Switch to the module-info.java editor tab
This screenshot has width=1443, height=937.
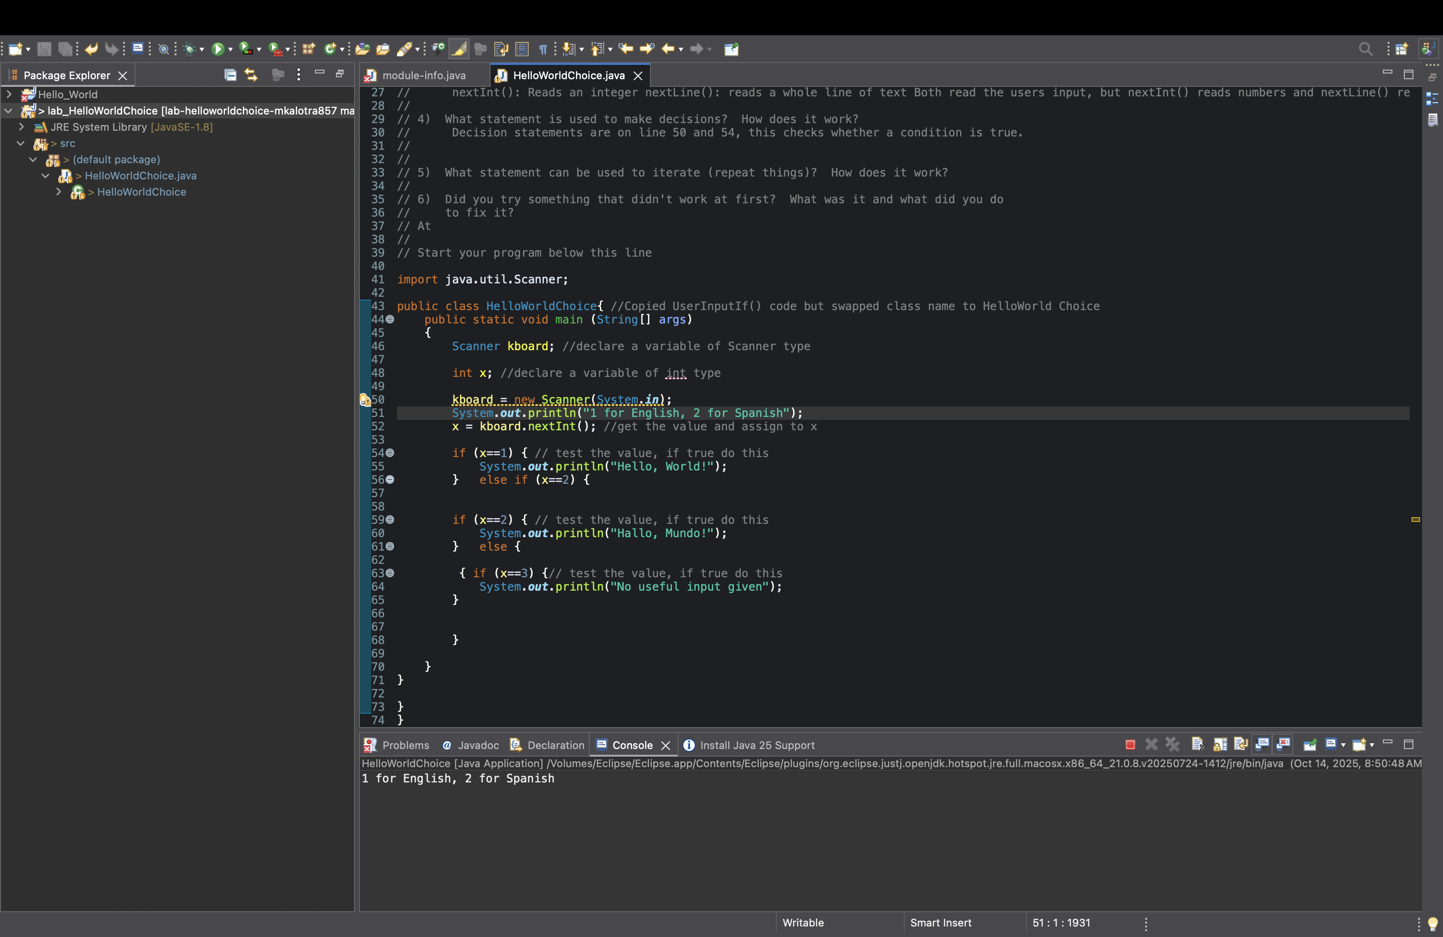423,75
